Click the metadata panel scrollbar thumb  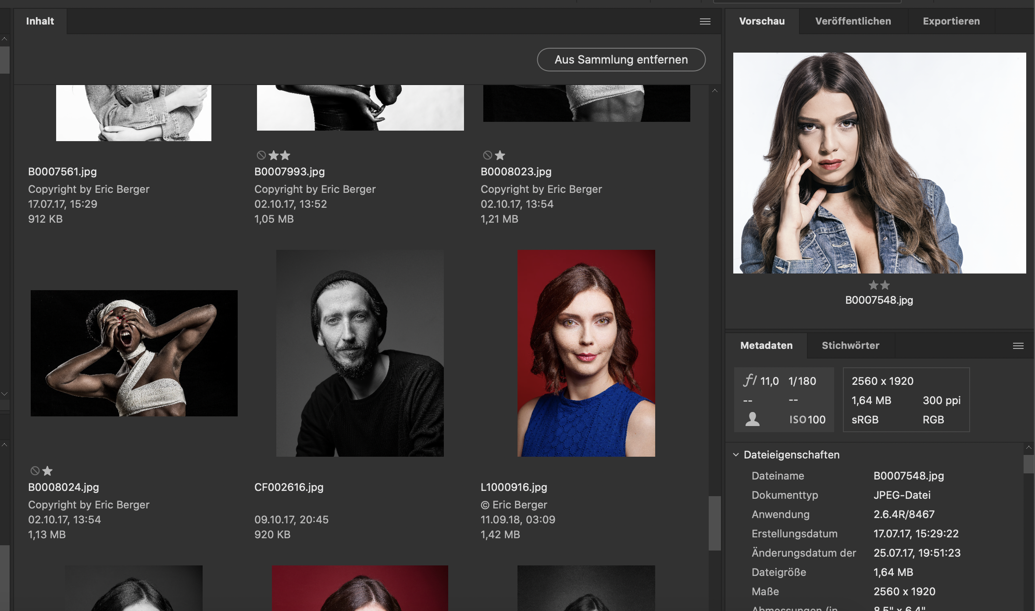pos(1028,464)
